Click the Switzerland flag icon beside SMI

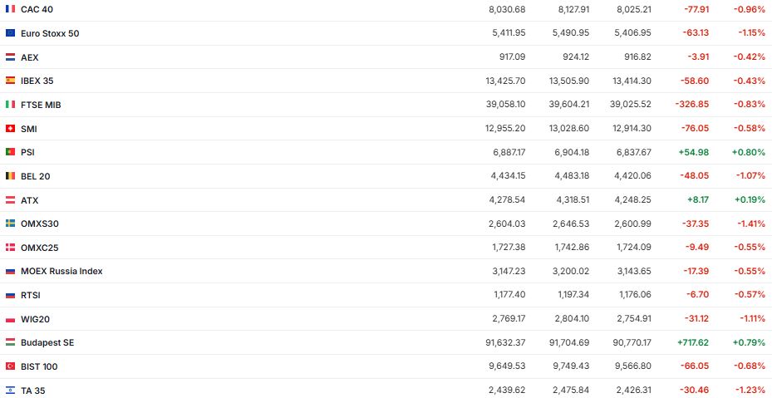pos(10,129)
